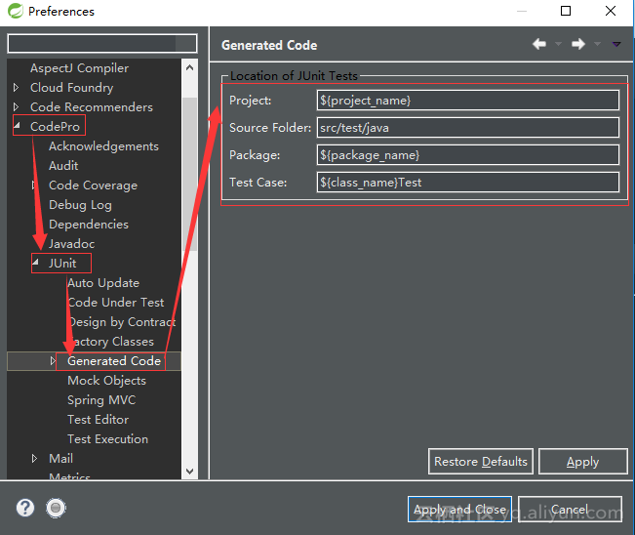Select Spring MVC under JUnit
The width and height of the screenshot is (635, 535).
pos(101,399)
